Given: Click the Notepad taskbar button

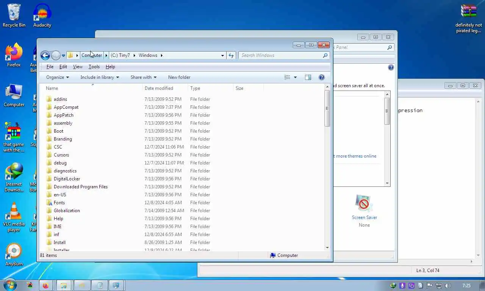Looking at the screenshot, I should (x=100, y=286).
